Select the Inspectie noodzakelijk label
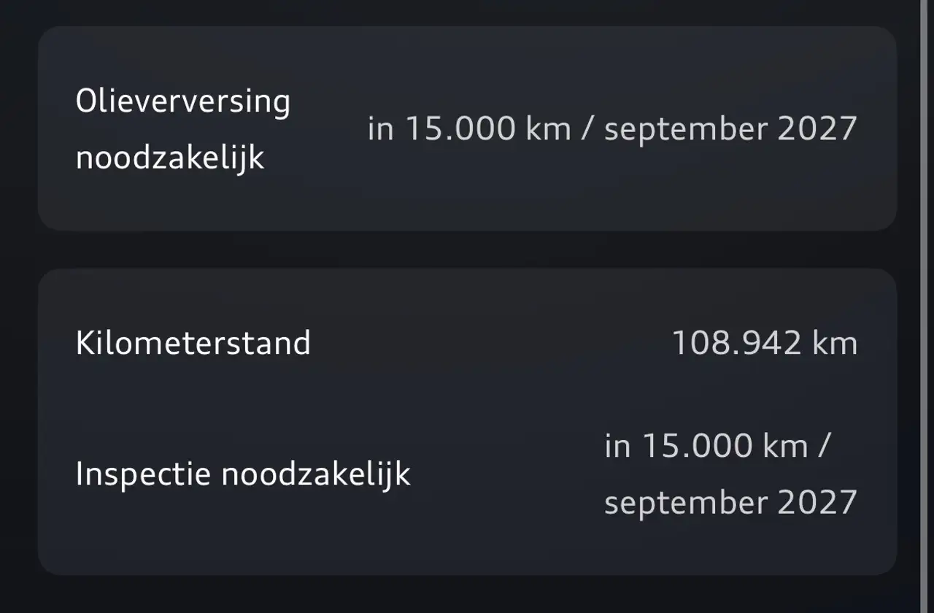The width and height of the screenshot is (934, 613). pyautogui.click(x=243, y=474)
